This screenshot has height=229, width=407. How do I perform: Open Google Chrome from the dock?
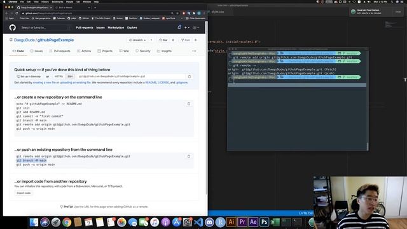67,222
